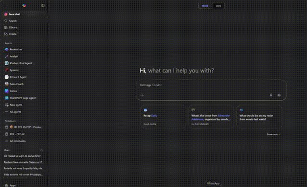Click the Daily link in Recap card

154,116
